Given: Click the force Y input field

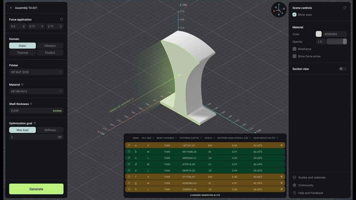Looking at the screenshot, I should (36, 26).
